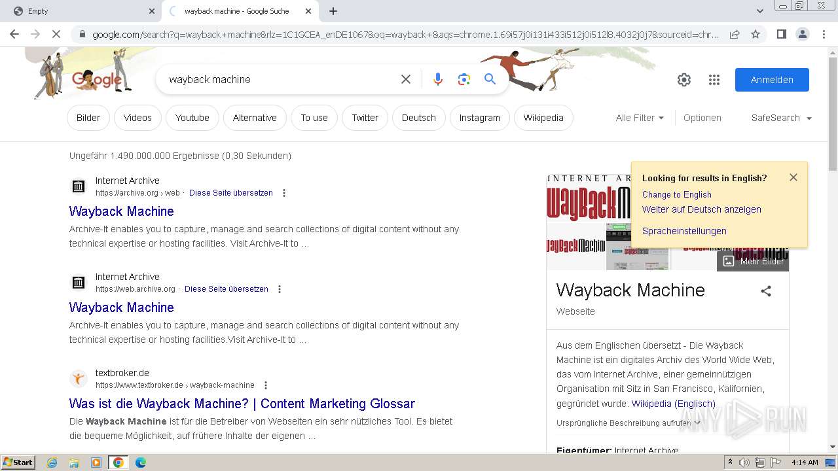
Task: Clear the search box text
Action: click(406, 79)
